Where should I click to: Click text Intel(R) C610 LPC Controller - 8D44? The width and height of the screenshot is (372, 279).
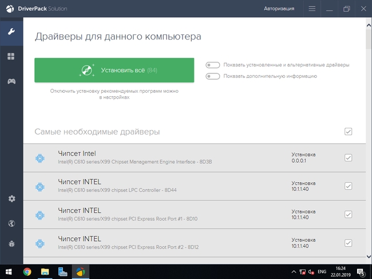[x=117, y=190]
